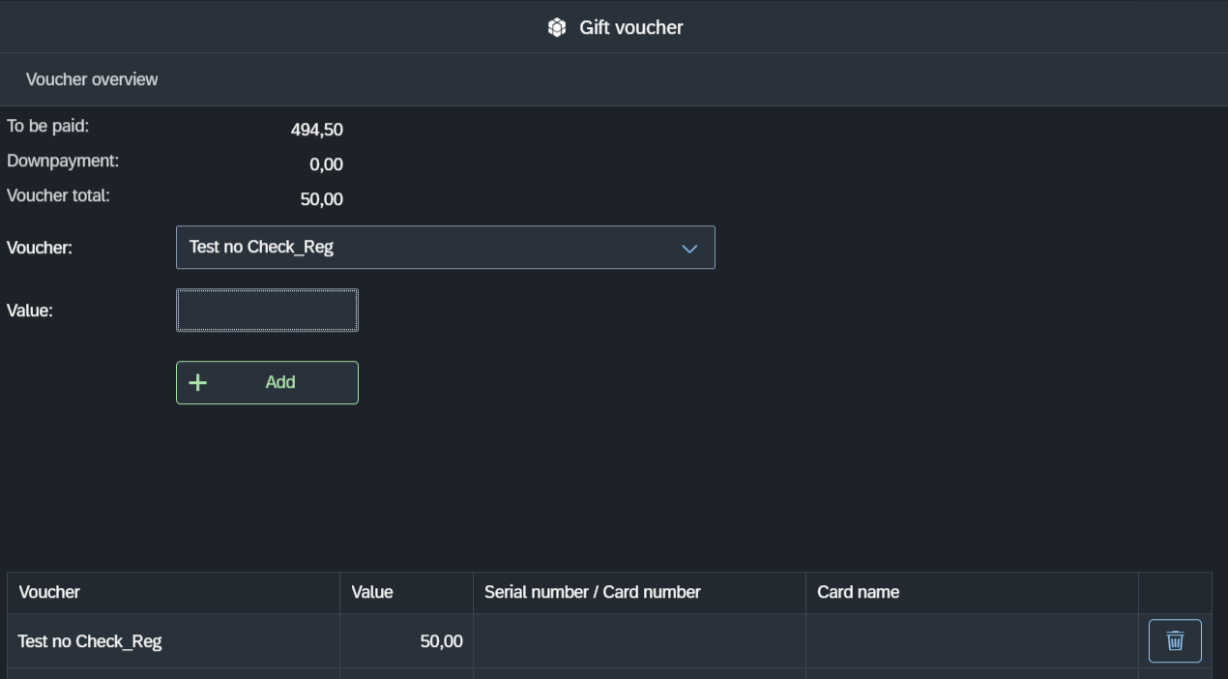Click the plus icon on Add button

tap(197, 383)
